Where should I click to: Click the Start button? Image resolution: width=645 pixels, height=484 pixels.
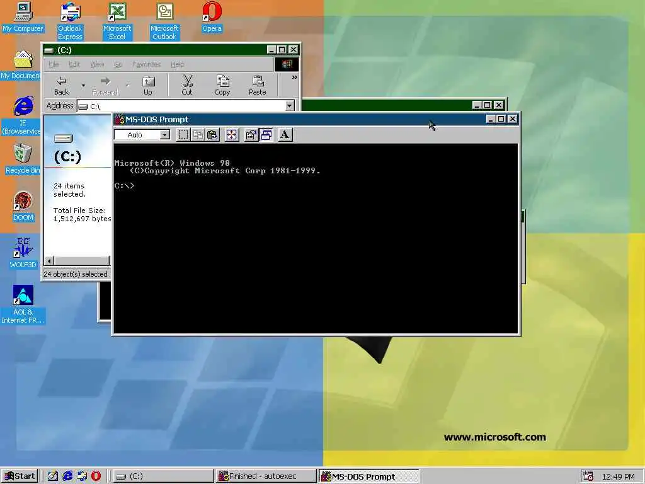click(20, 476)
